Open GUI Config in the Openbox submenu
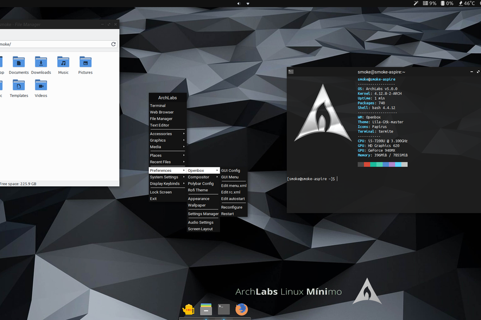Image resolution: width=481 pixels, height=320 pixels. coord(234,170)
